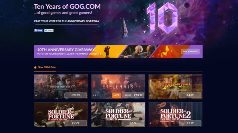
Task: Click the Windows icon on Thronebreaker tile
Action: [x=36, y=95]
